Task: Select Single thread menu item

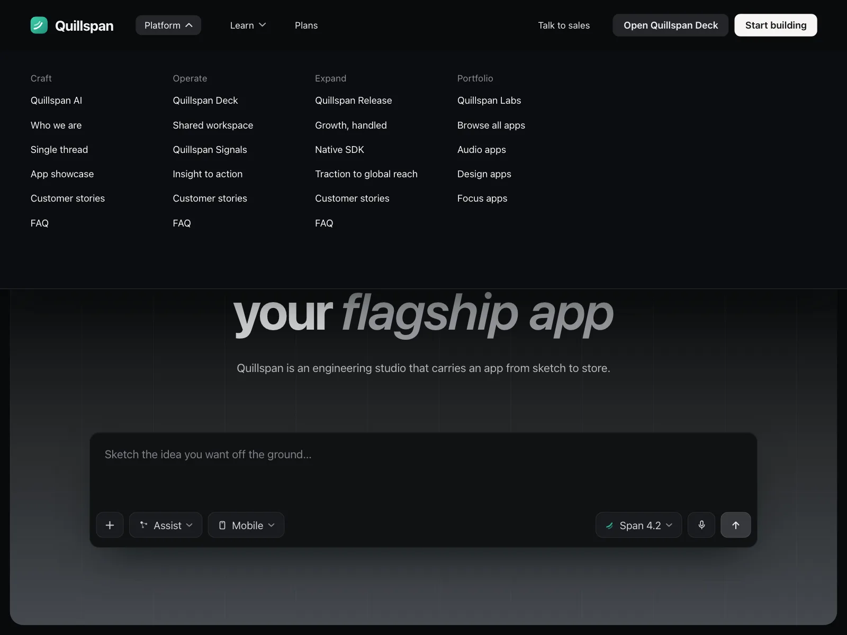Action: pyautogui.click(x=59, y=150)
